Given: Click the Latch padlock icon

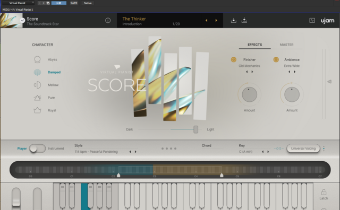Looking at the screenshot, I should (x=324, y=192).
